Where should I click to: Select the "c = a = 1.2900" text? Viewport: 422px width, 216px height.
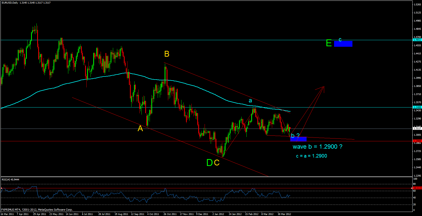coord(311,156)
